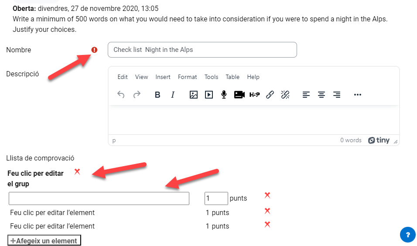Delete the checklist group with red X
417x246 pixels.
[77, 172]
